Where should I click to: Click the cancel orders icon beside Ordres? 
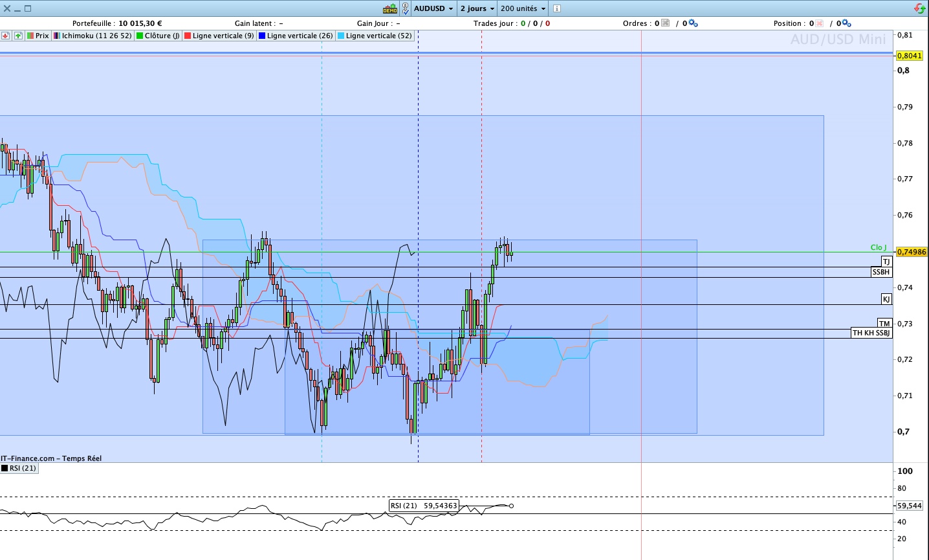point(666,23)
